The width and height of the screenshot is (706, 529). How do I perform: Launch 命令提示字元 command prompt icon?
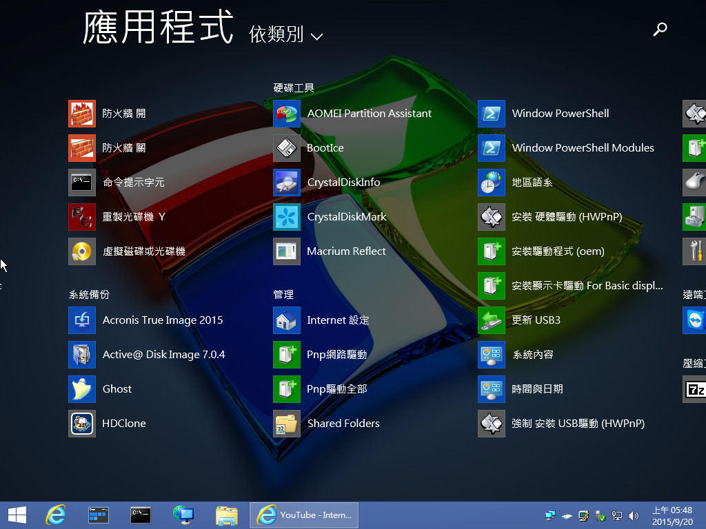pos(82,182)
